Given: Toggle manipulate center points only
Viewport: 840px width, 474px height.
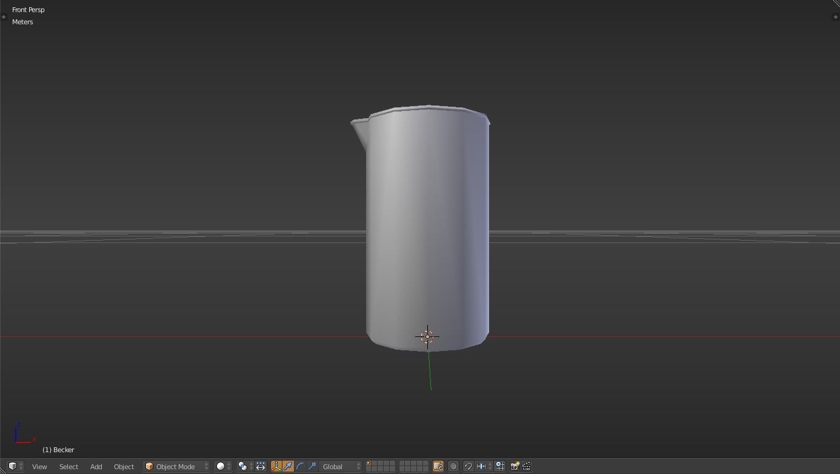Looking at the screenshot, I should 261,466.
